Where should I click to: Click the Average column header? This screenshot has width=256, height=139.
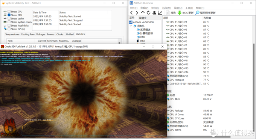[76, 41]
